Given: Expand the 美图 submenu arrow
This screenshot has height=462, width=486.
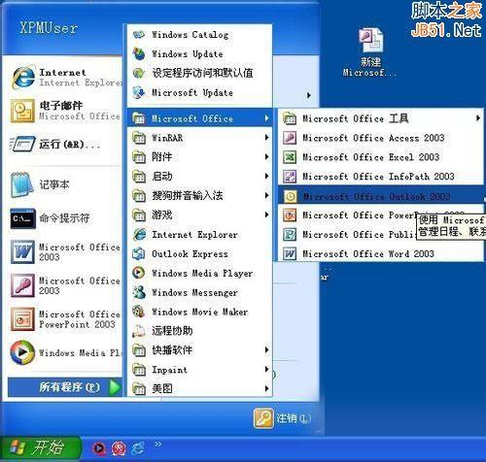Looking at the screenshot, I should 266,388.
